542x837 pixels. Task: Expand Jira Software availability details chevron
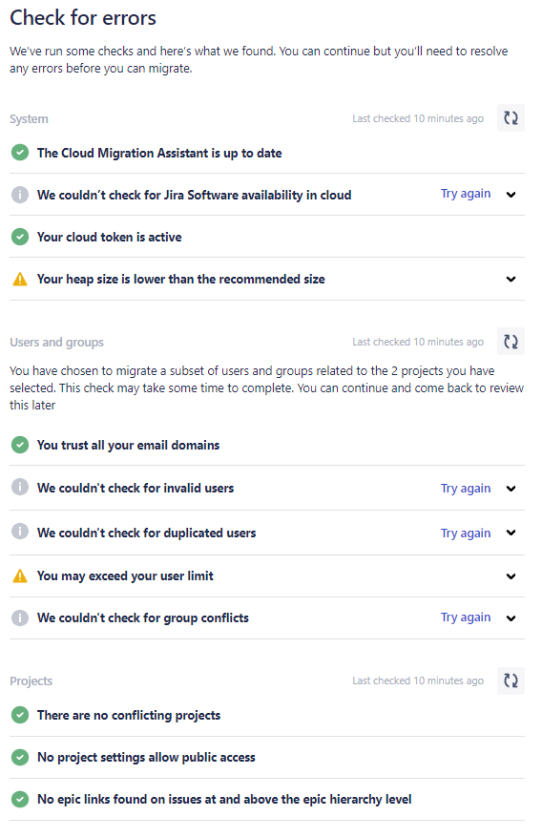point(511,195)
